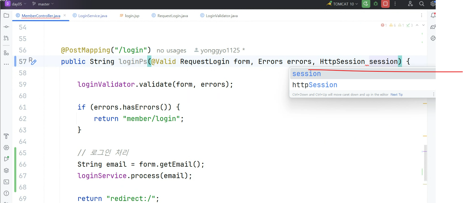Click the typo check count indicator
The height and width of the screenshot is (203, 475).
pyautogui.click(x=410, y=25)
